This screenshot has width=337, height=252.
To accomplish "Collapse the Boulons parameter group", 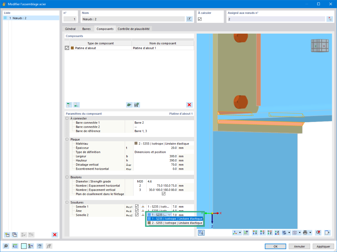I will tap(67, 177).
